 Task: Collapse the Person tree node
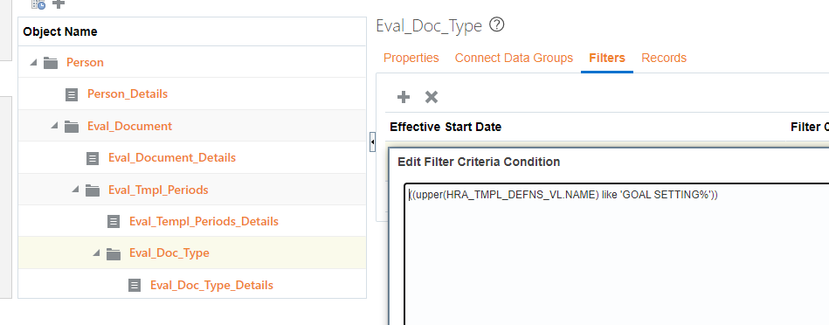33,62
